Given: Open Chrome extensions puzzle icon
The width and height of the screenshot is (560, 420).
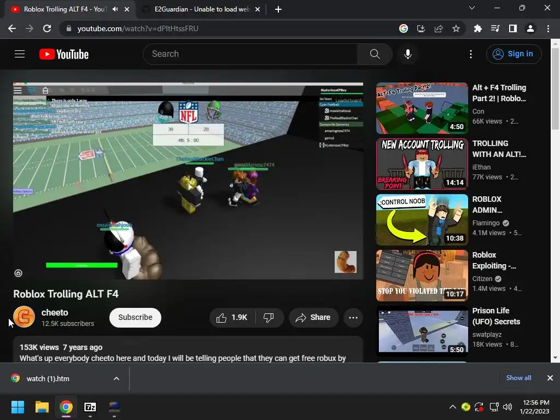Looking at the screenshot, I should tap(478, 28).
